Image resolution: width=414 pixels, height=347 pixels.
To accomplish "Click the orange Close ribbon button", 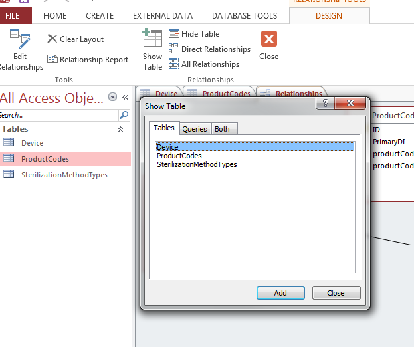I will tap(268, 45).
